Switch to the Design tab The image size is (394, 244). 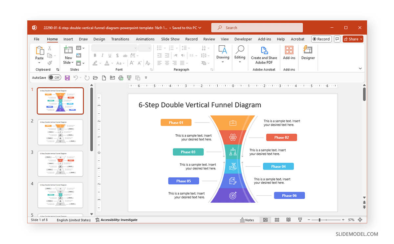[x=99, y=39]
